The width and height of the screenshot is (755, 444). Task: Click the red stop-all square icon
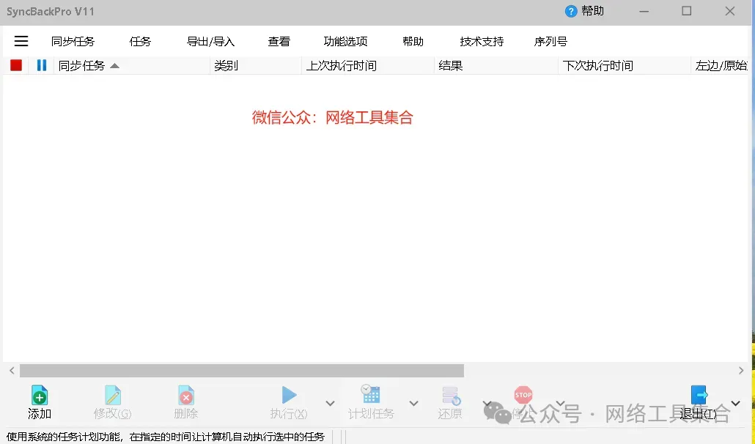[16, 65]
